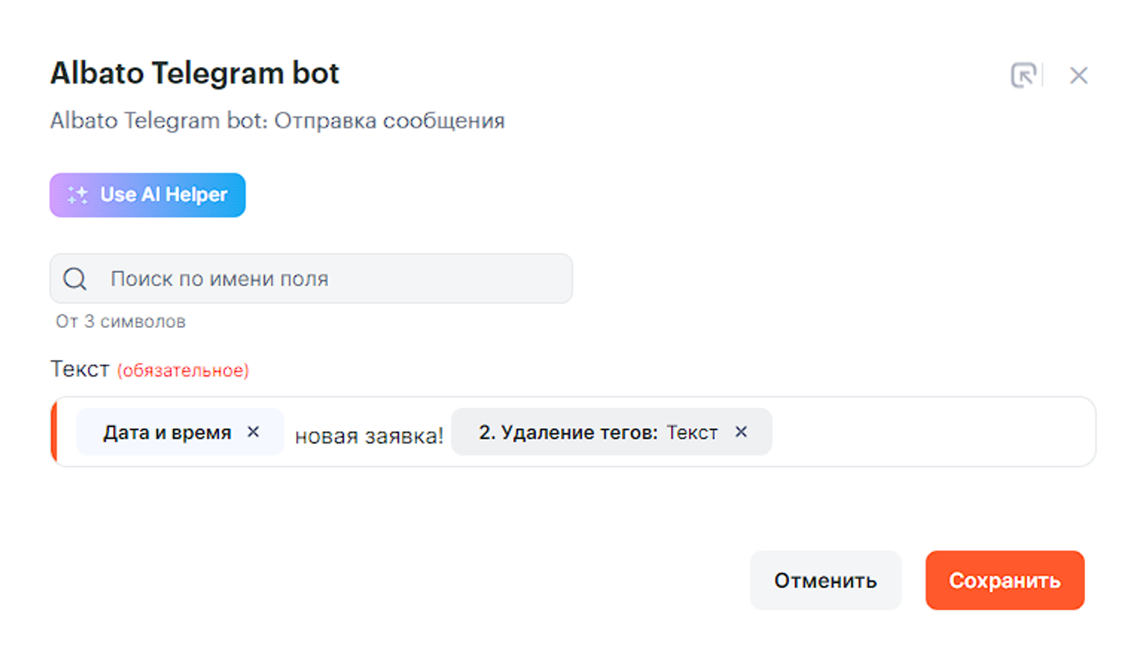1141x659 pixels.
Task: Click the sparkle icon in the AI Helper button
Action: click(78, 195)
